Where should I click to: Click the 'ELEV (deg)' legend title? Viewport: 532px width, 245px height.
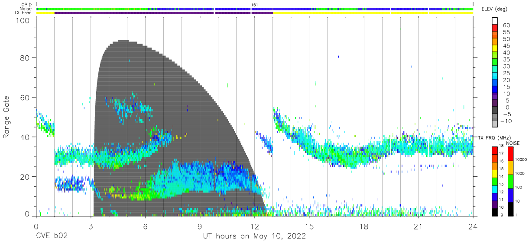pyautogui.click(x=494, y=9)
